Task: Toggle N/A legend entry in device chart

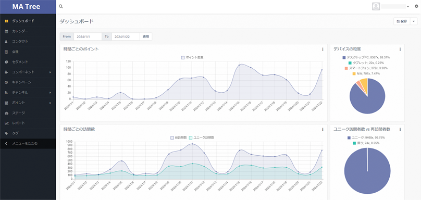Action: coord(366,73)
